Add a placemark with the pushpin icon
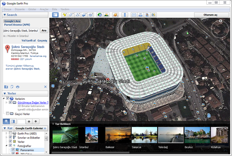 tap(64, 15)
